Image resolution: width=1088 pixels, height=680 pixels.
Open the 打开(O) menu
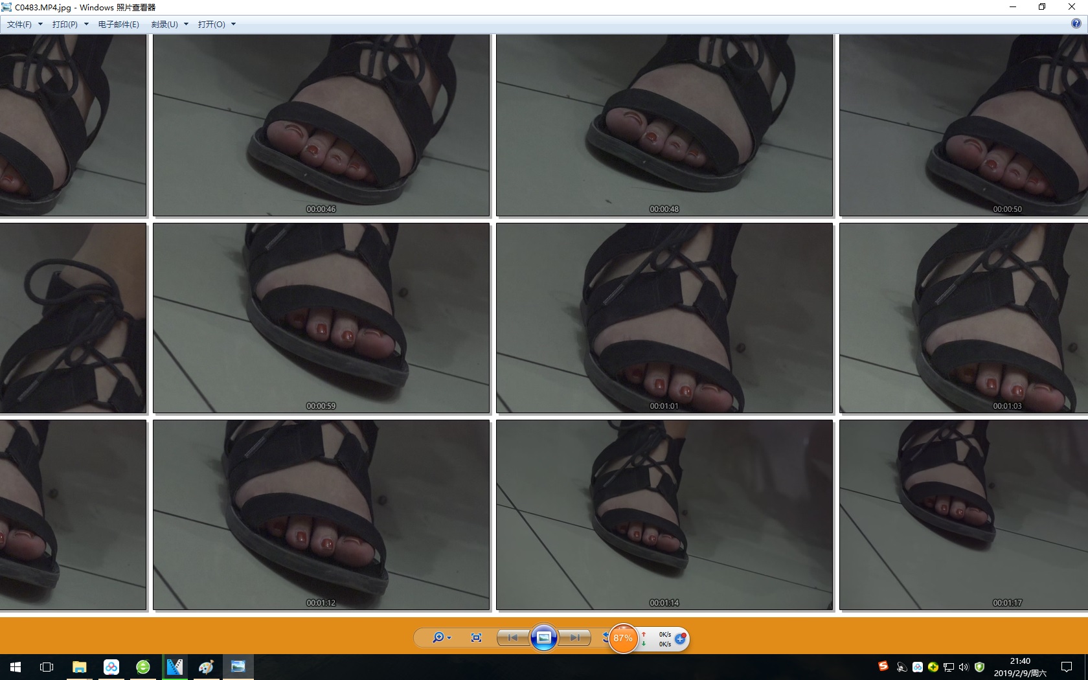tap(217, 25)
